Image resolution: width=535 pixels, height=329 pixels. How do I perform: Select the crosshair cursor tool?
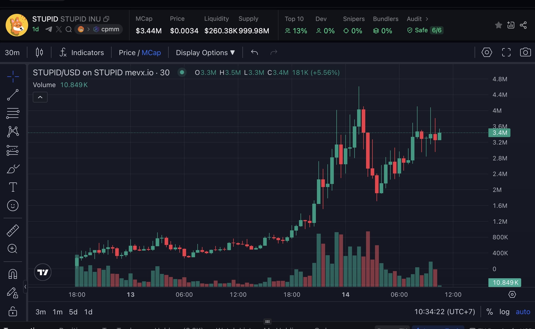[13, 76]
